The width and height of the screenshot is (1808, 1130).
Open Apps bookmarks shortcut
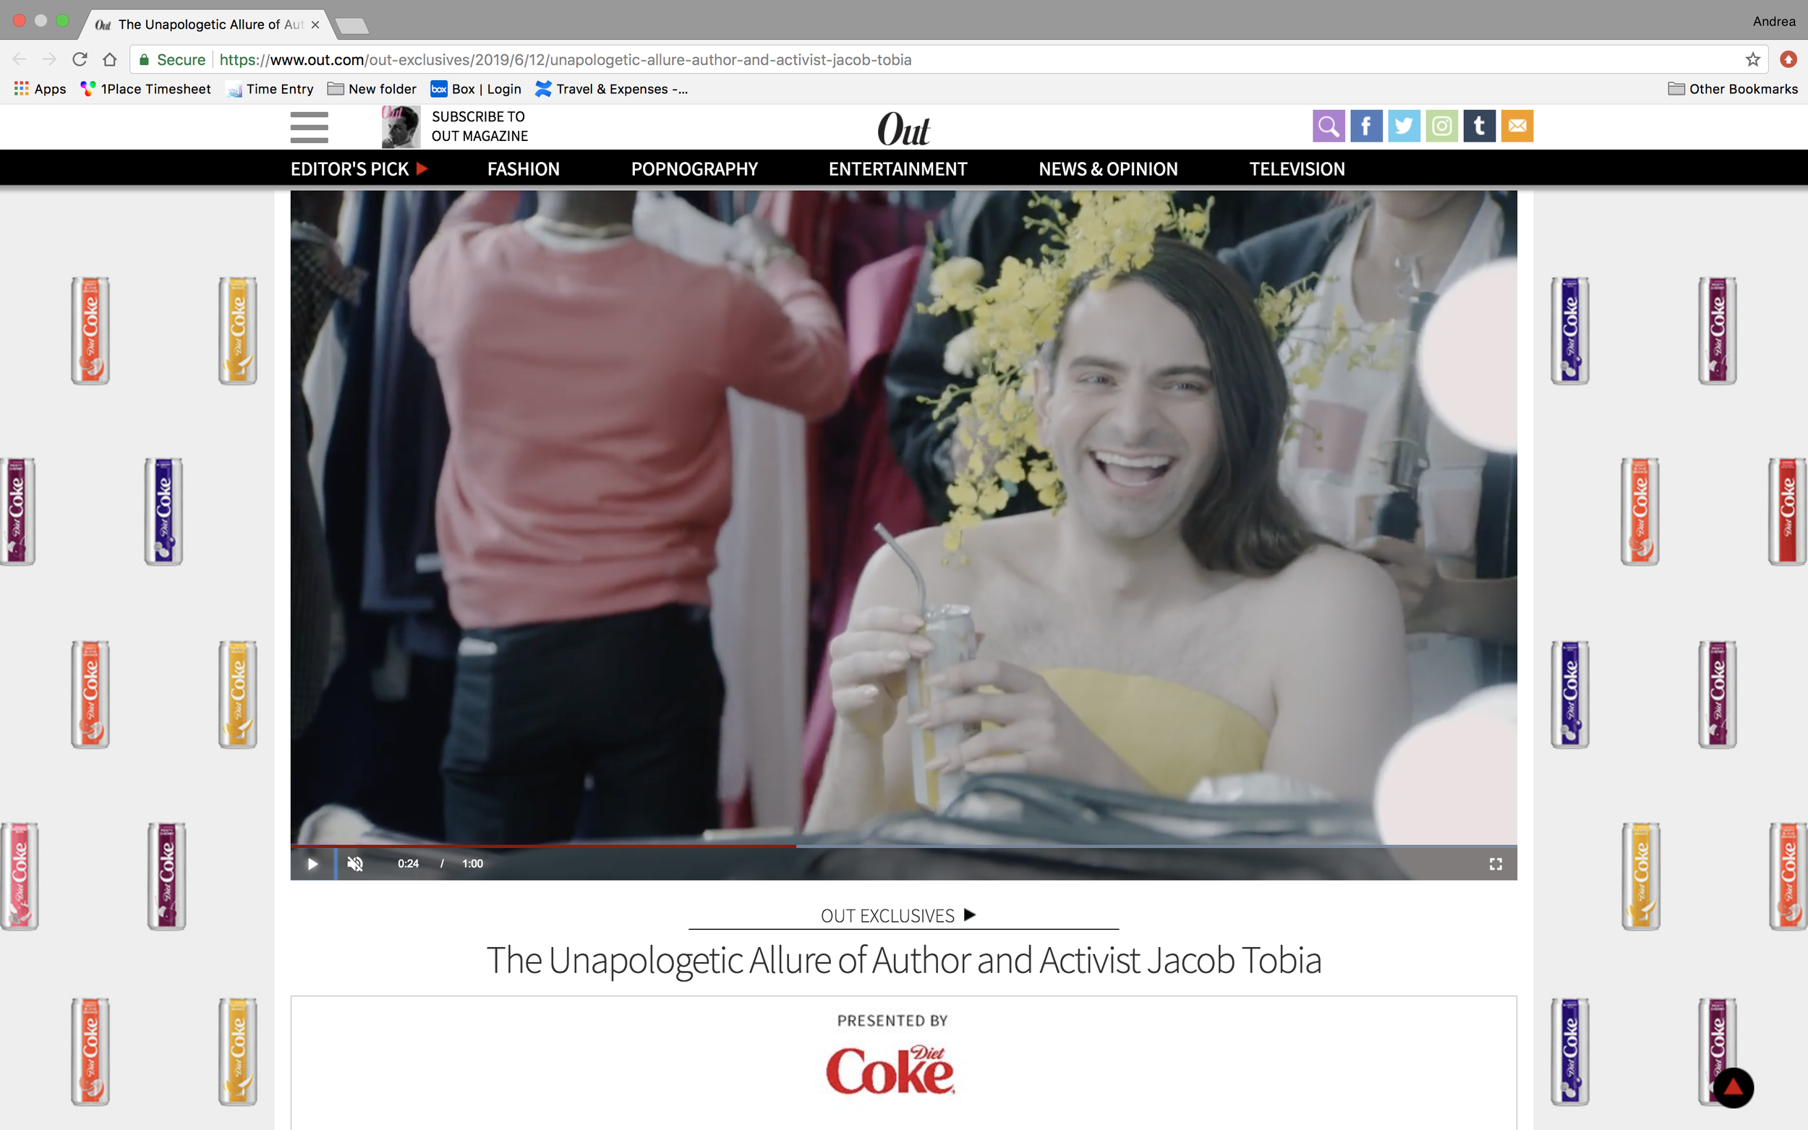tap(40, 89)
